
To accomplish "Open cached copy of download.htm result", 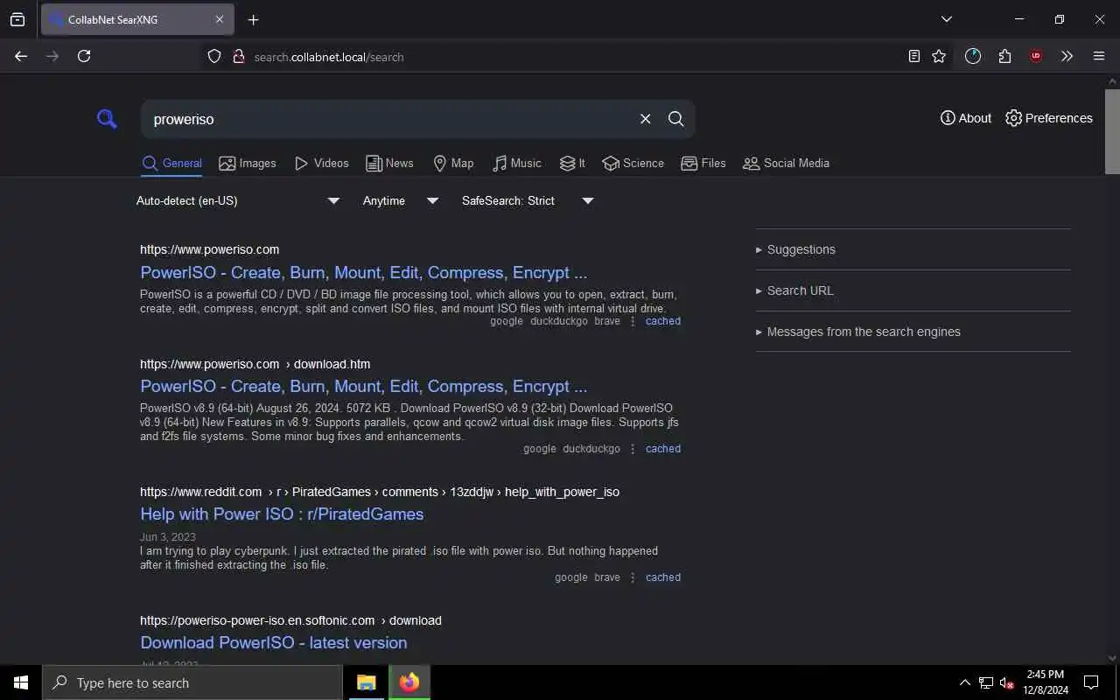I will coord(663,449).
